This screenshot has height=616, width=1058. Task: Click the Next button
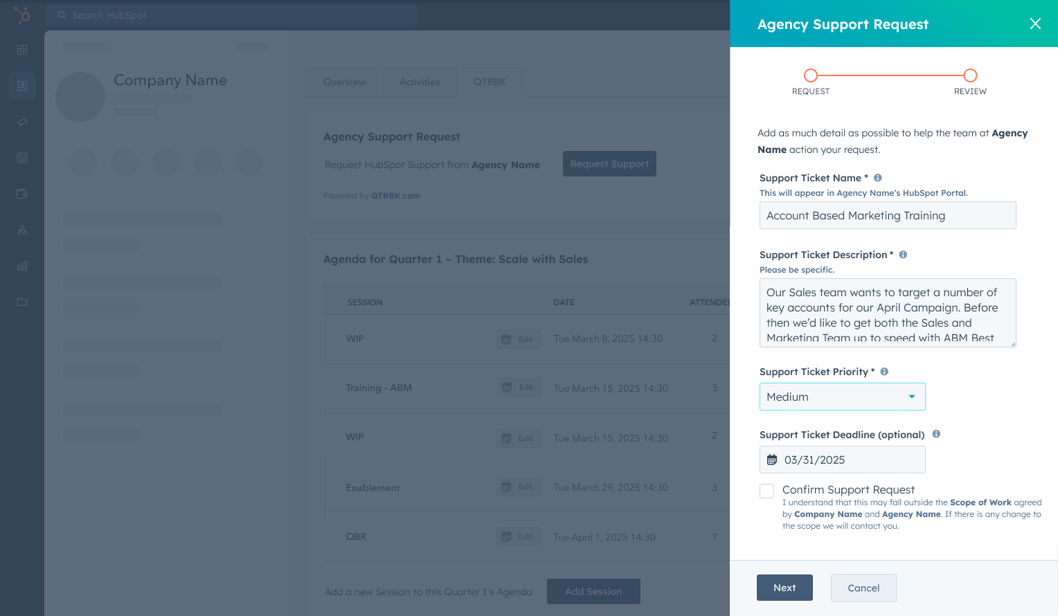(784, 588)
